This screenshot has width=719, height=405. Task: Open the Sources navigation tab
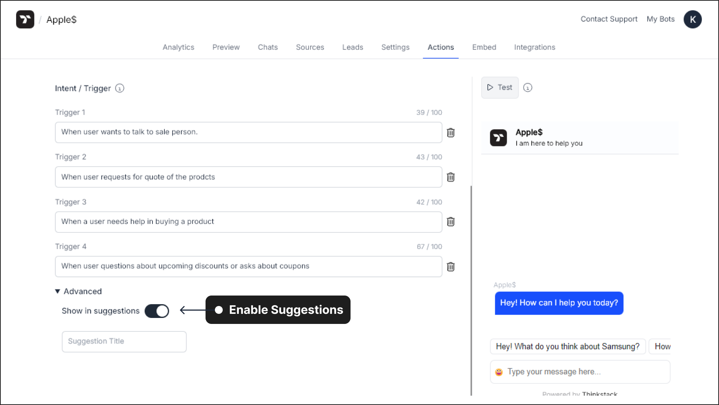[x=310, y=47]
